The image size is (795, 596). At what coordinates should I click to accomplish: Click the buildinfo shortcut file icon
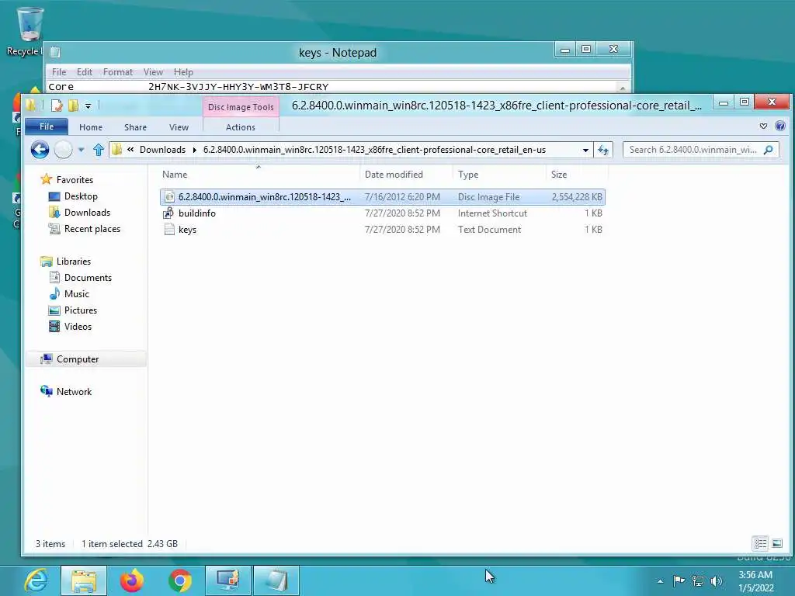click(x=168, y=213)
